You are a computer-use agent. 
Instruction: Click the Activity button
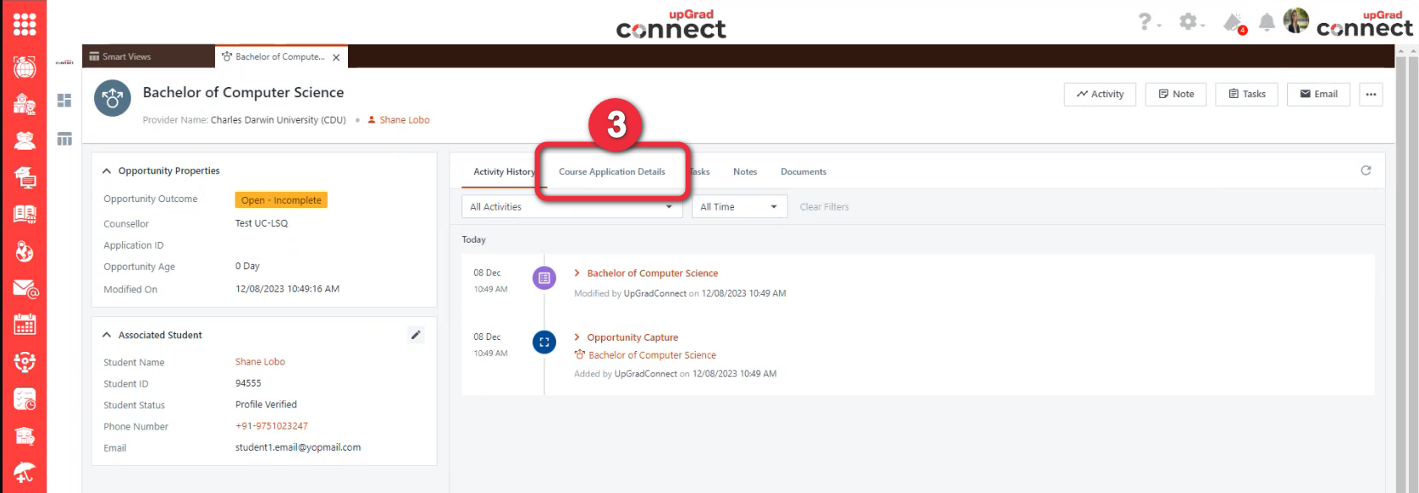pyautogui.click(x=1100, y=94)
